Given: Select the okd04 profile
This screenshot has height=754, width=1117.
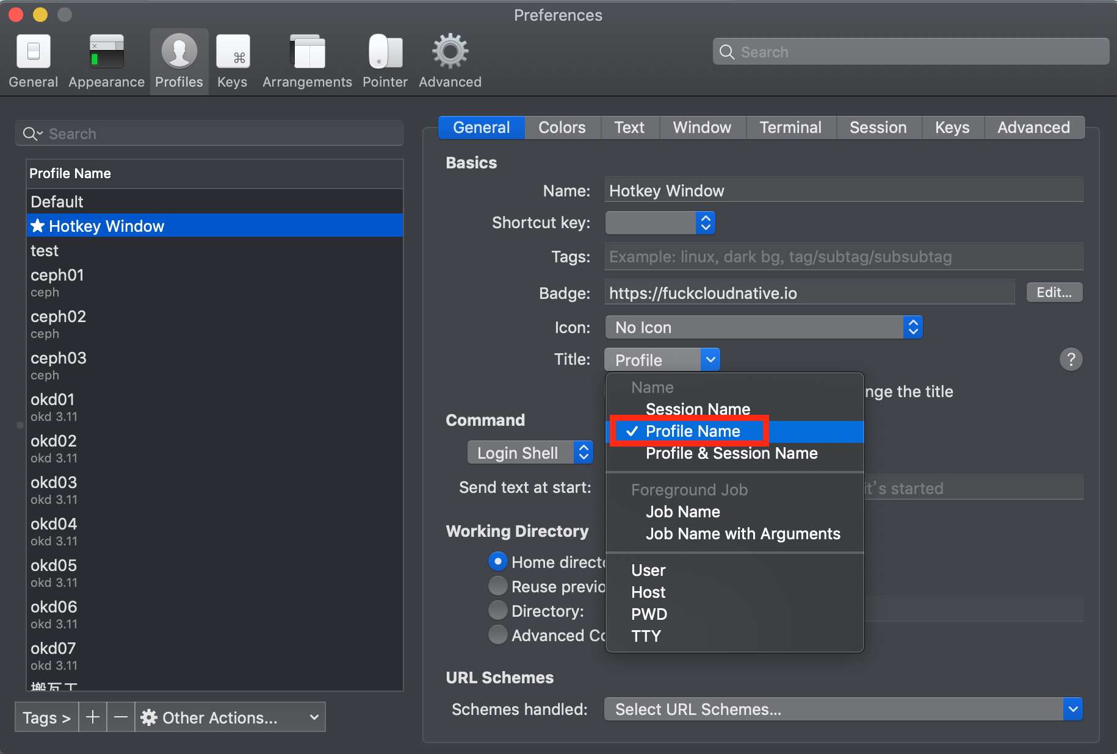Looking at the screenshot, I should pyautogui.click(x=215, y=531).
